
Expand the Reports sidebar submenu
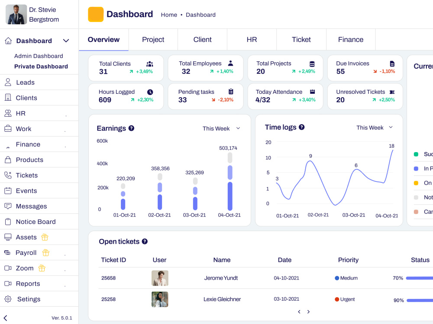(x=65, y=286)
